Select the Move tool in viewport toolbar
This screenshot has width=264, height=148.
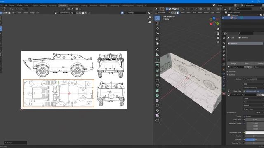pos(157,29)
